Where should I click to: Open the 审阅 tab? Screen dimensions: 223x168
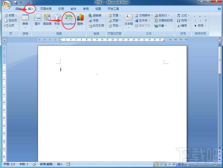click(x=86, y=9)
